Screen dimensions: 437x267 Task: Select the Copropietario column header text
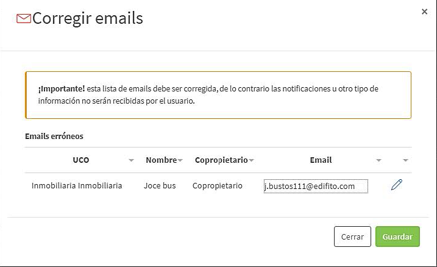click(x=221, y=160)
